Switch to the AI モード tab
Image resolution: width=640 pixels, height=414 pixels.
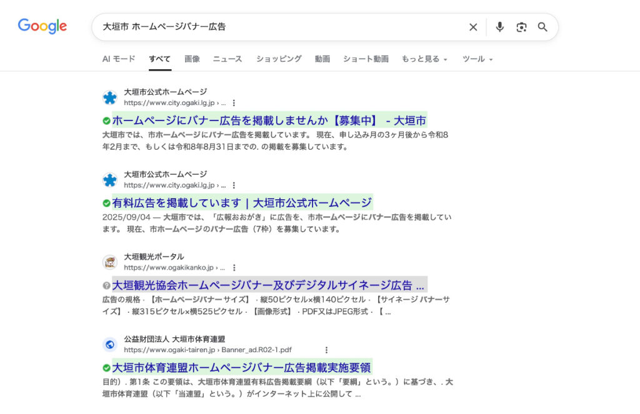pos(119,59)
